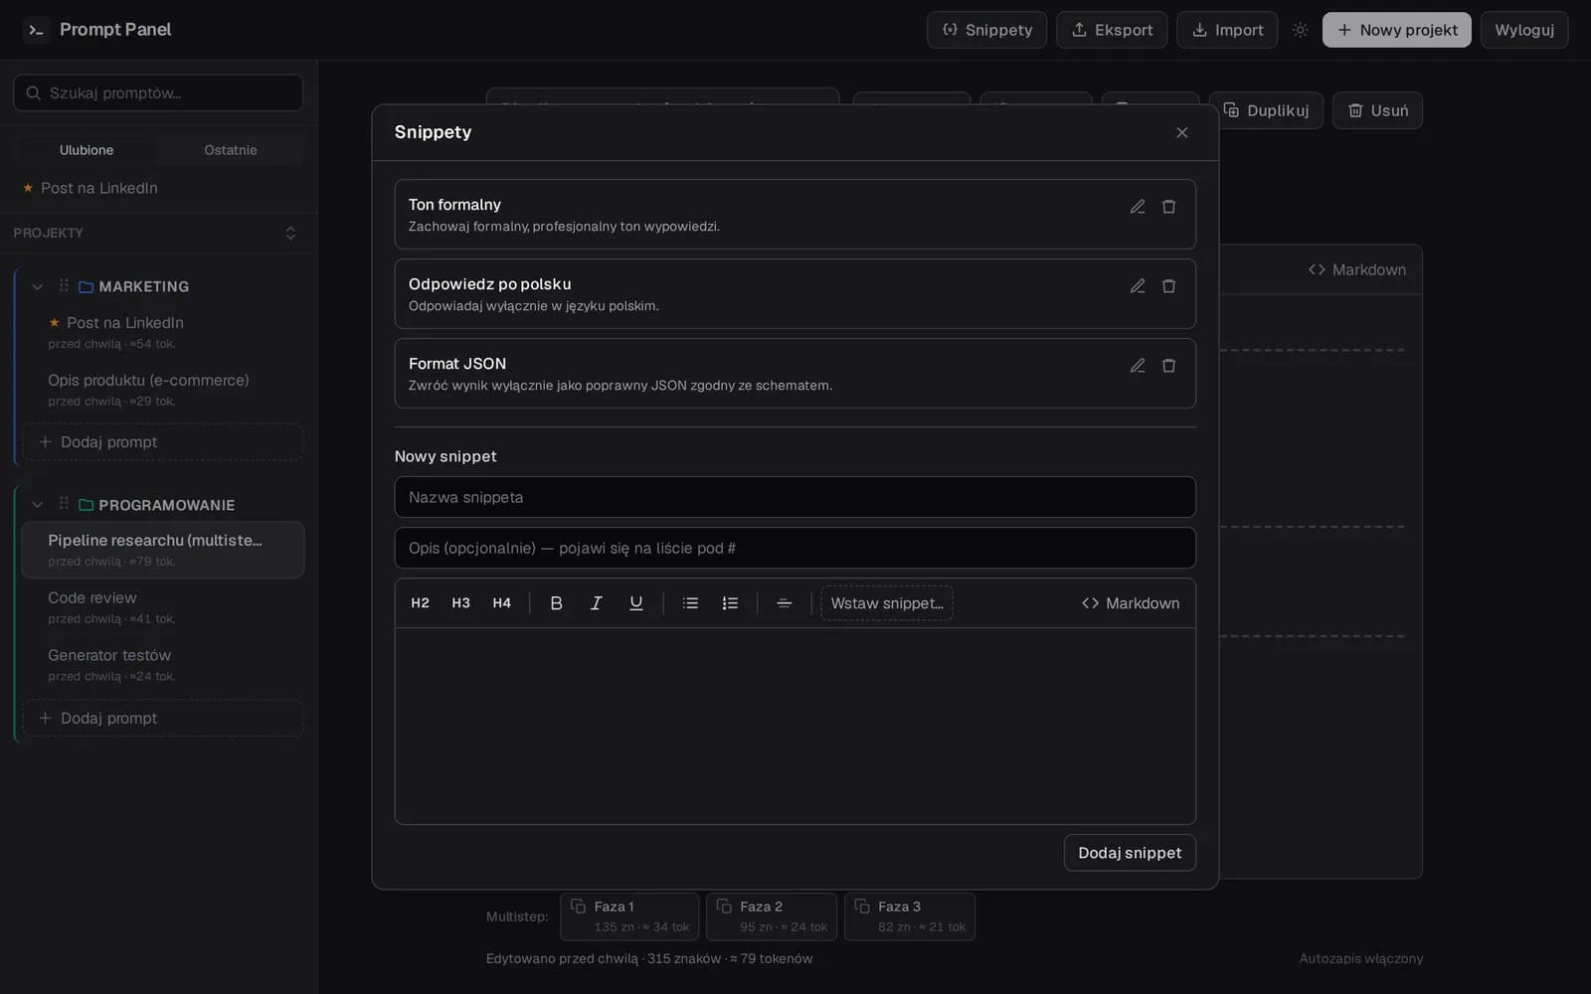Insert a numbered list
Viewport: 1591px width, 994px height.
click(x=730, y=603)
